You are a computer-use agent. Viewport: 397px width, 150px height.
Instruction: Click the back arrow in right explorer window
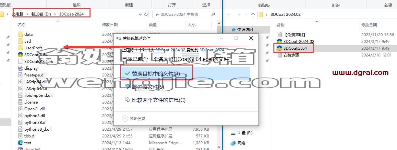(x=229, y=15)
